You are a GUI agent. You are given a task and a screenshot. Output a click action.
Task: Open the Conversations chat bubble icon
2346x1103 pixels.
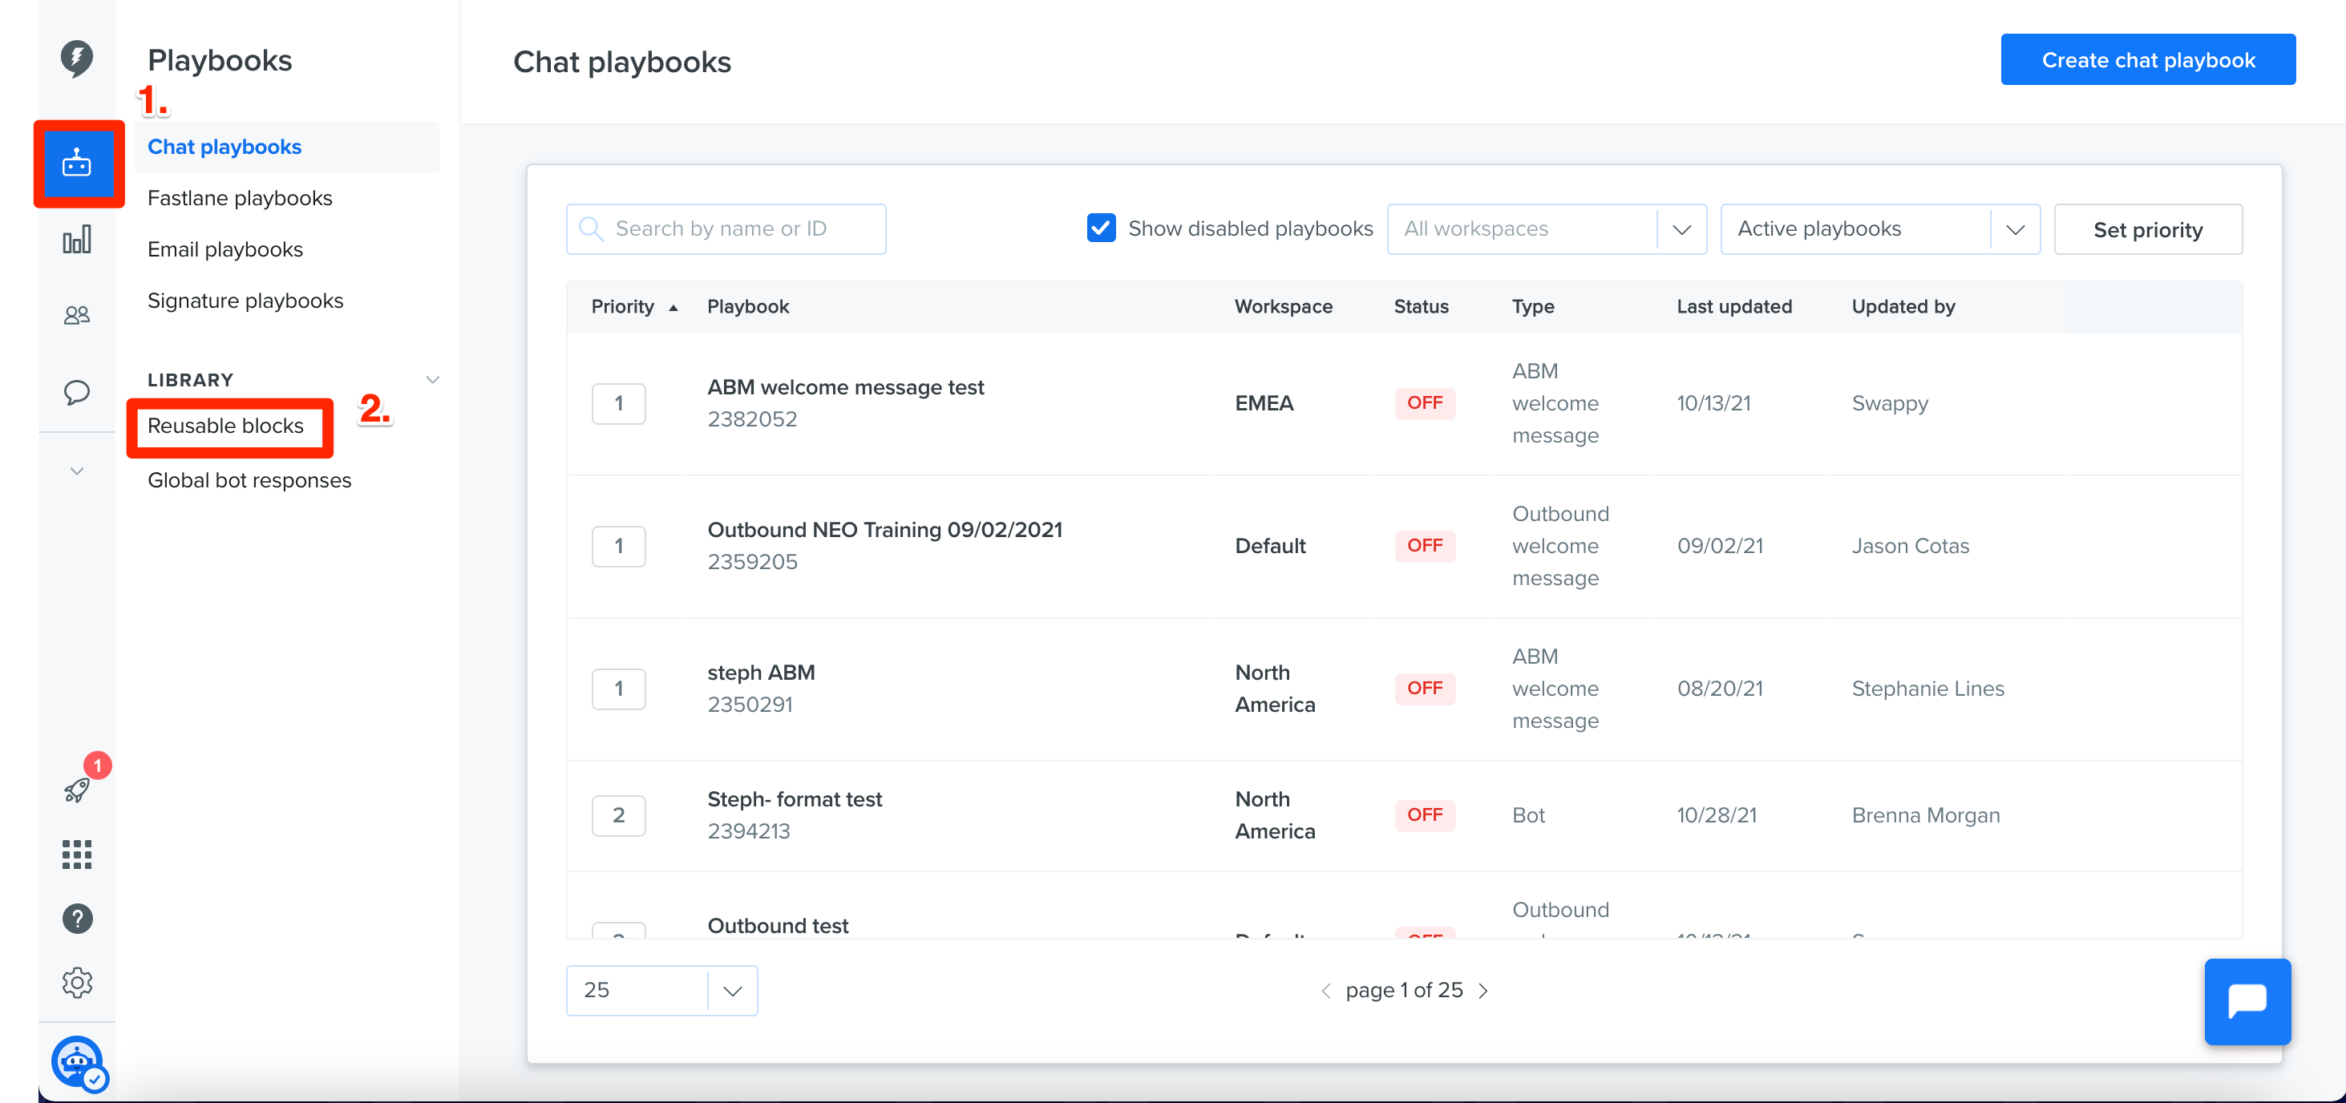[76, 392]
